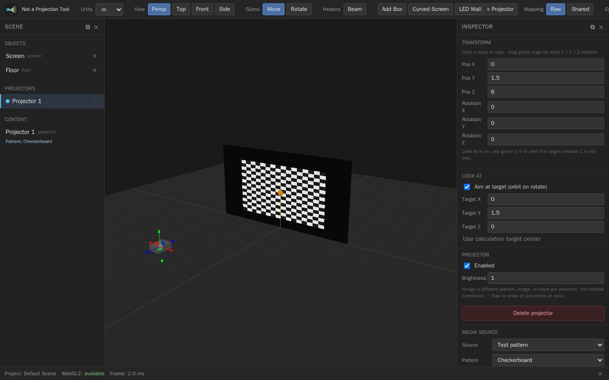
Task: Add an LED Wall
Action: click(x=470, y=9)
